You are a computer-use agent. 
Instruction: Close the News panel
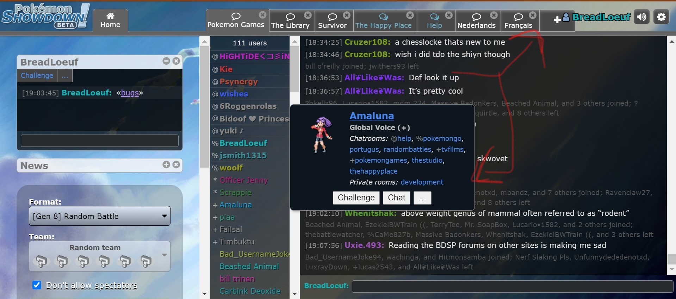(x=176, y=164)
